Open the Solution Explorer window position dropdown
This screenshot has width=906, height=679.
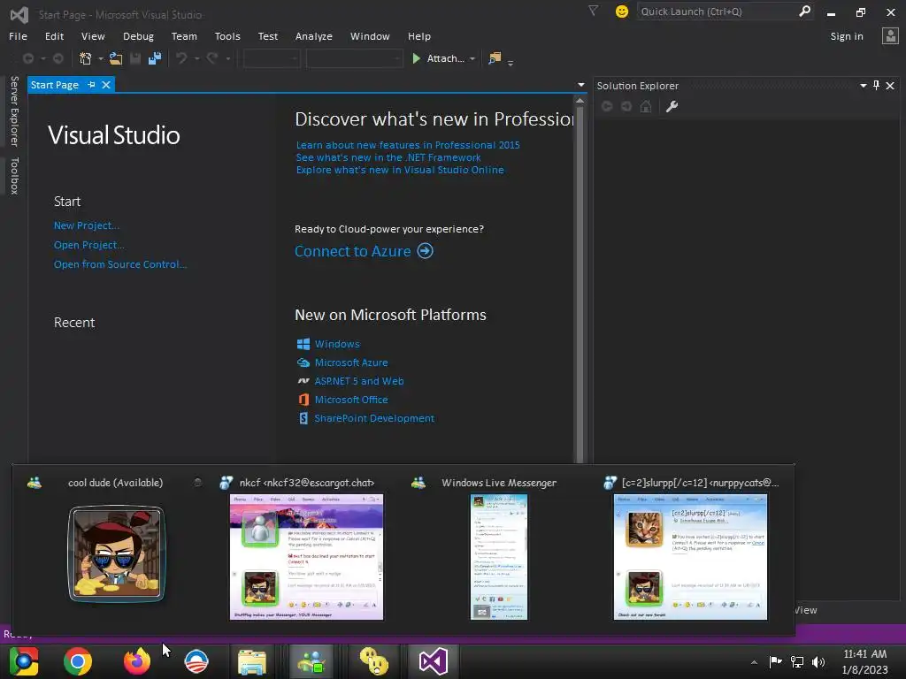tap(864, 86)
